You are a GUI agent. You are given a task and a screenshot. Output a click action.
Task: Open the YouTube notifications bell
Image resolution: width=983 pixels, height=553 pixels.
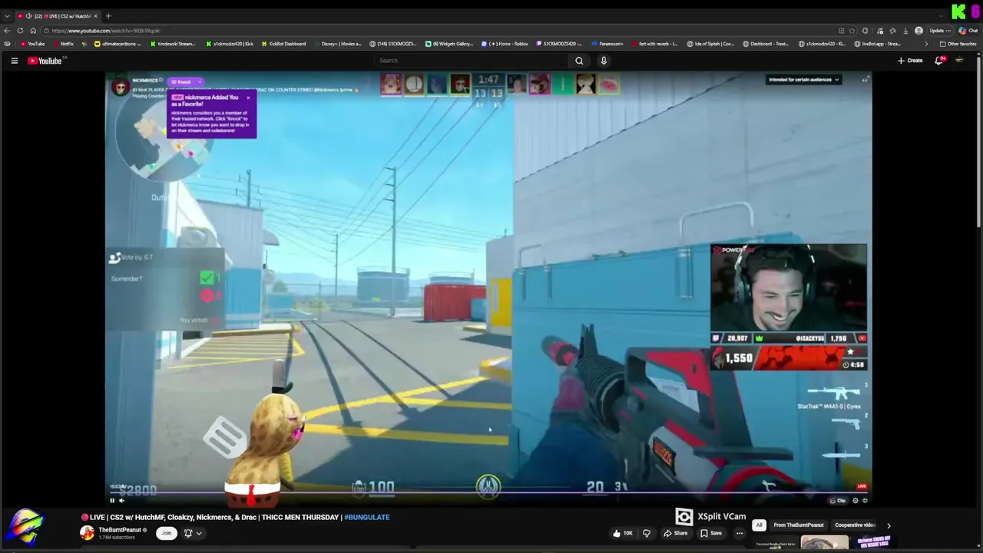(938, 61)
